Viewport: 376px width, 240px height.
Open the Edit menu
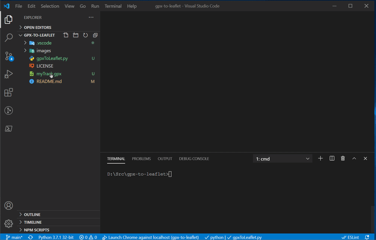coord(32,6)
